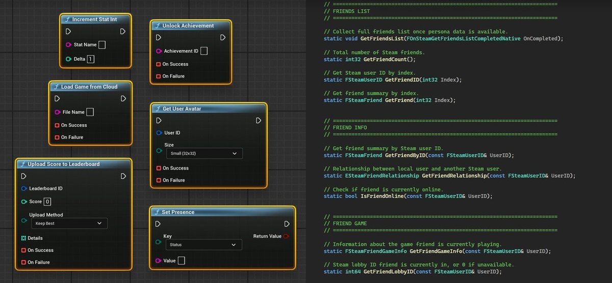
Task: Click the Achievement ID text input box
Action: click(x=204, y=51)
